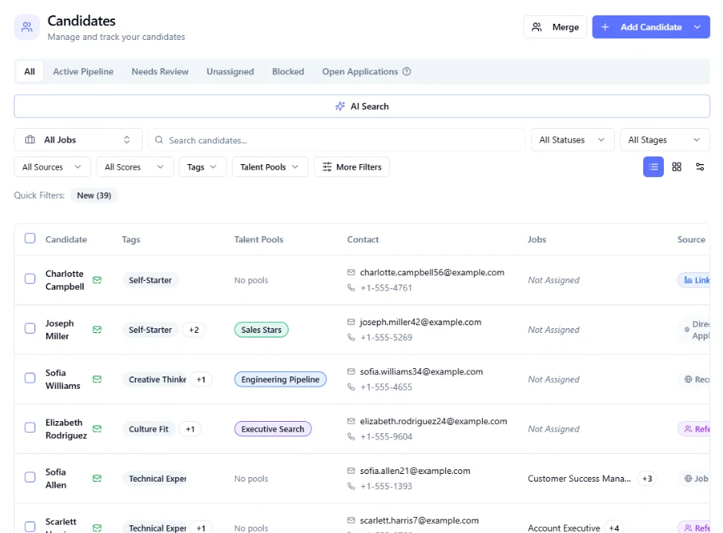
Task: Select Joseph Miller's row checkbox
Action: coord(30,328)
